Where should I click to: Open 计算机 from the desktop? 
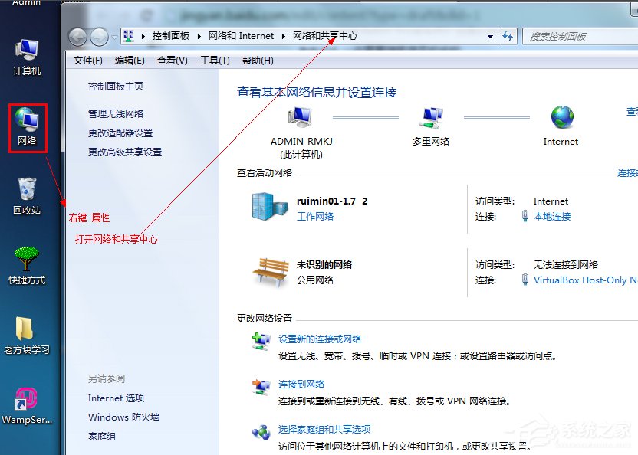(x=27, y=47)
